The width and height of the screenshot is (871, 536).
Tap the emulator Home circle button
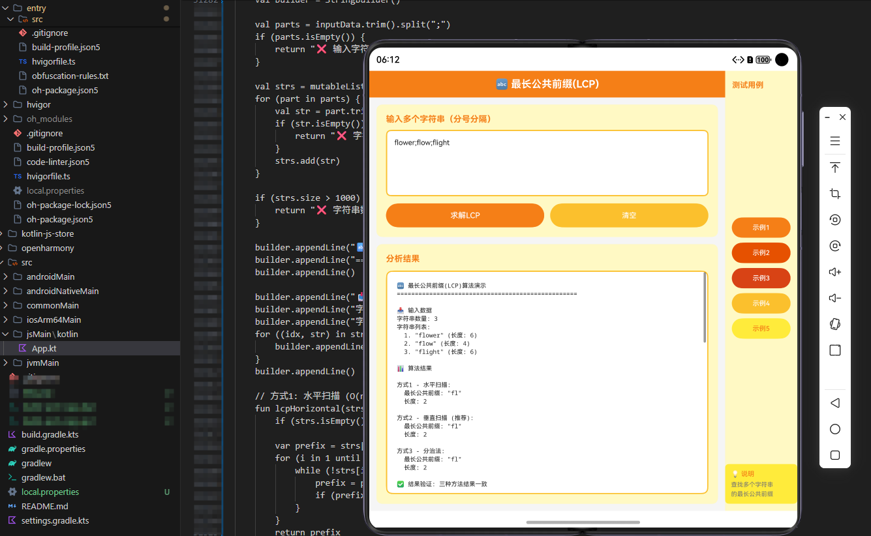[x=834, y=429]
